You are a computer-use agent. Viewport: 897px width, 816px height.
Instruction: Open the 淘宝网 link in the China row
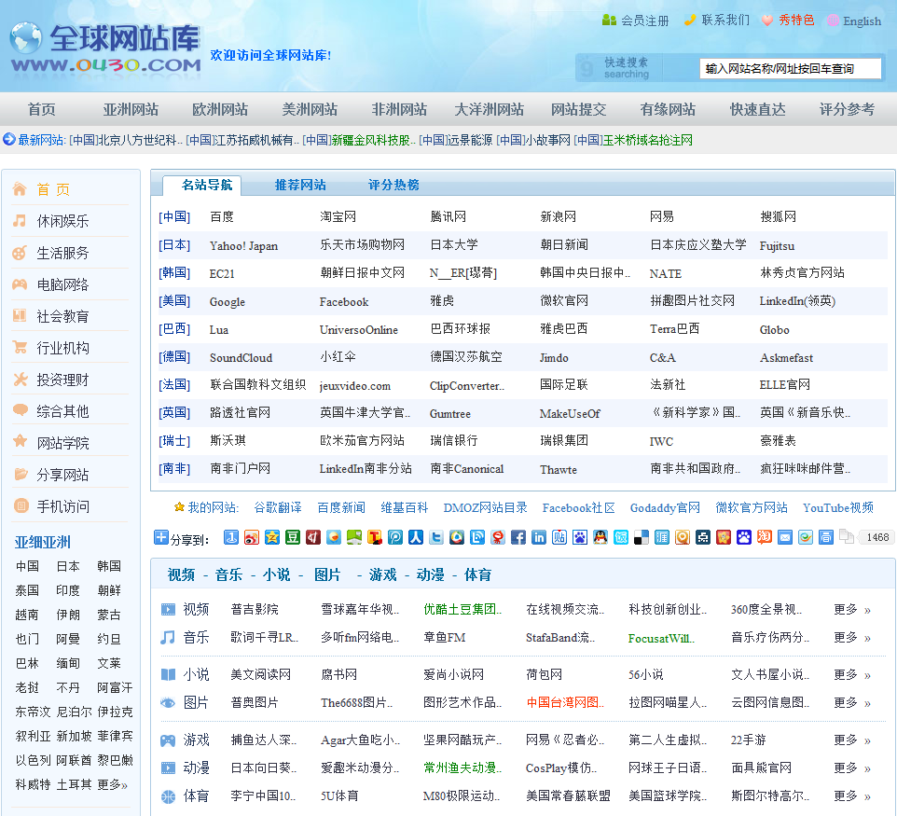tap(338, 217)
